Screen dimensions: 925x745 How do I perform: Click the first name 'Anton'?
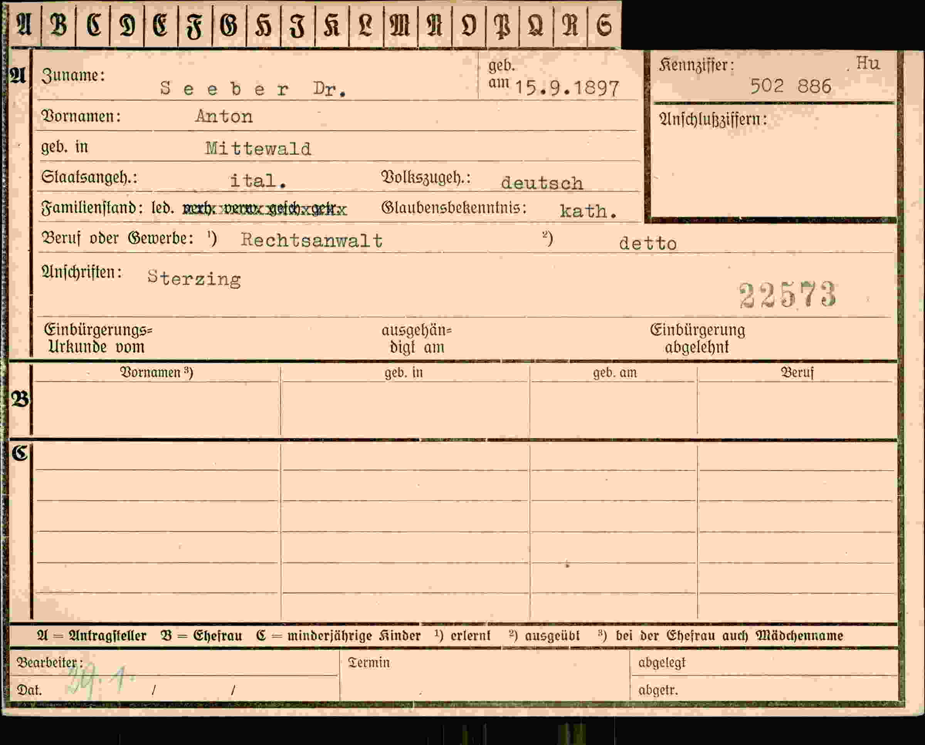point(224,117)
